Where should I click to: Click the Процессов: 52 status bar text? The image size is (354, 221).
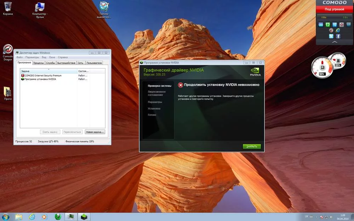tap(24, 141)
